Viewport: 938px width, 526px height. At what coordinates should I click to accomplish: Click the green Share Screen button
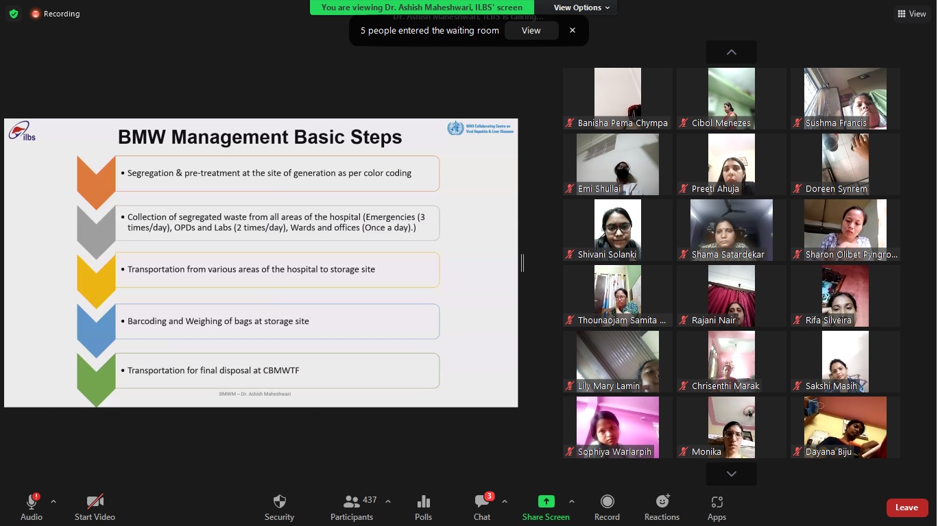click(x=546, y=508)
